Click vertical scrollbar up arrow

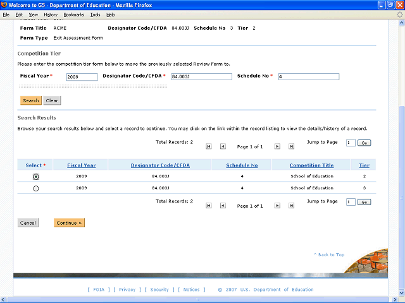coord(402,23)
